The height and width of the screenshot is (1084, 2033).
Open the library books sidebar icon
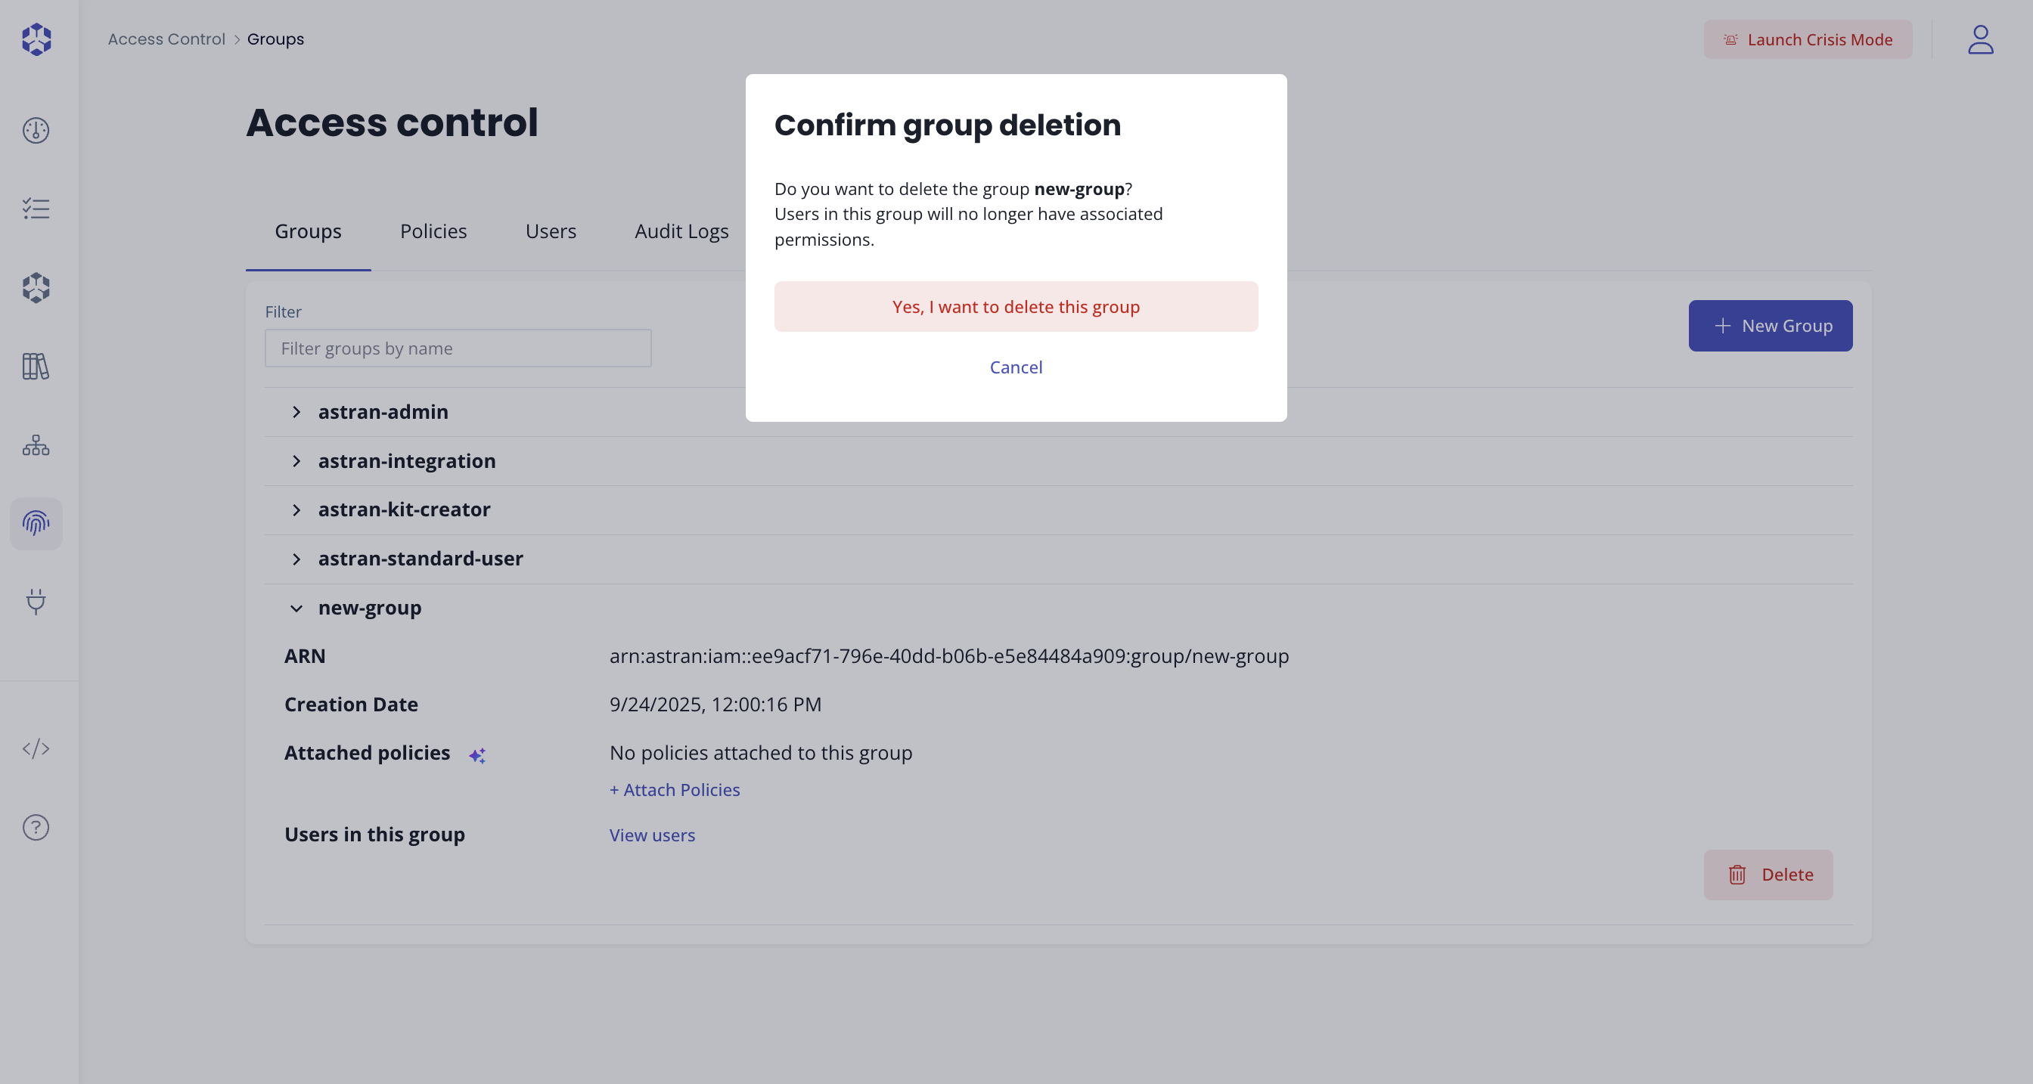tap(36, 366)
